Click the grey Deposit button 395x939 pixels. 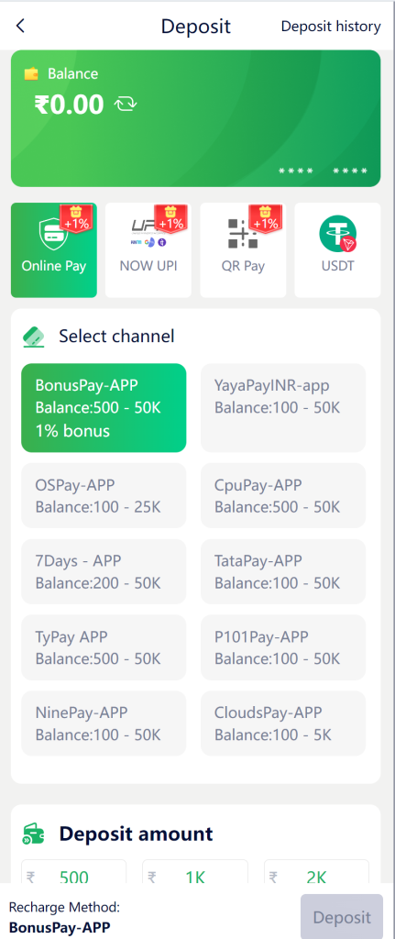[342, 917]
